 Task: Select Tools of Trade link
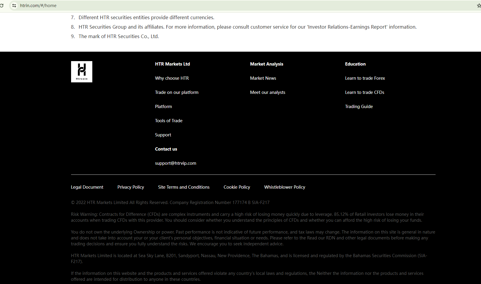coord(168,121)
